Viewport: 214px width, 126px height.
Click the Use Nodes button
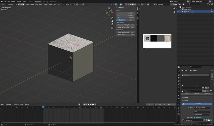(x=198, y=104)
